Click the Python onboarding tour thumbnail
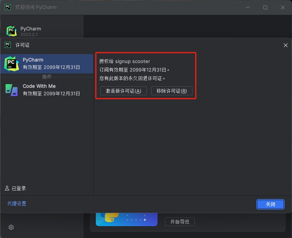This screenshot has width=292, height=238. click(127, 219)
